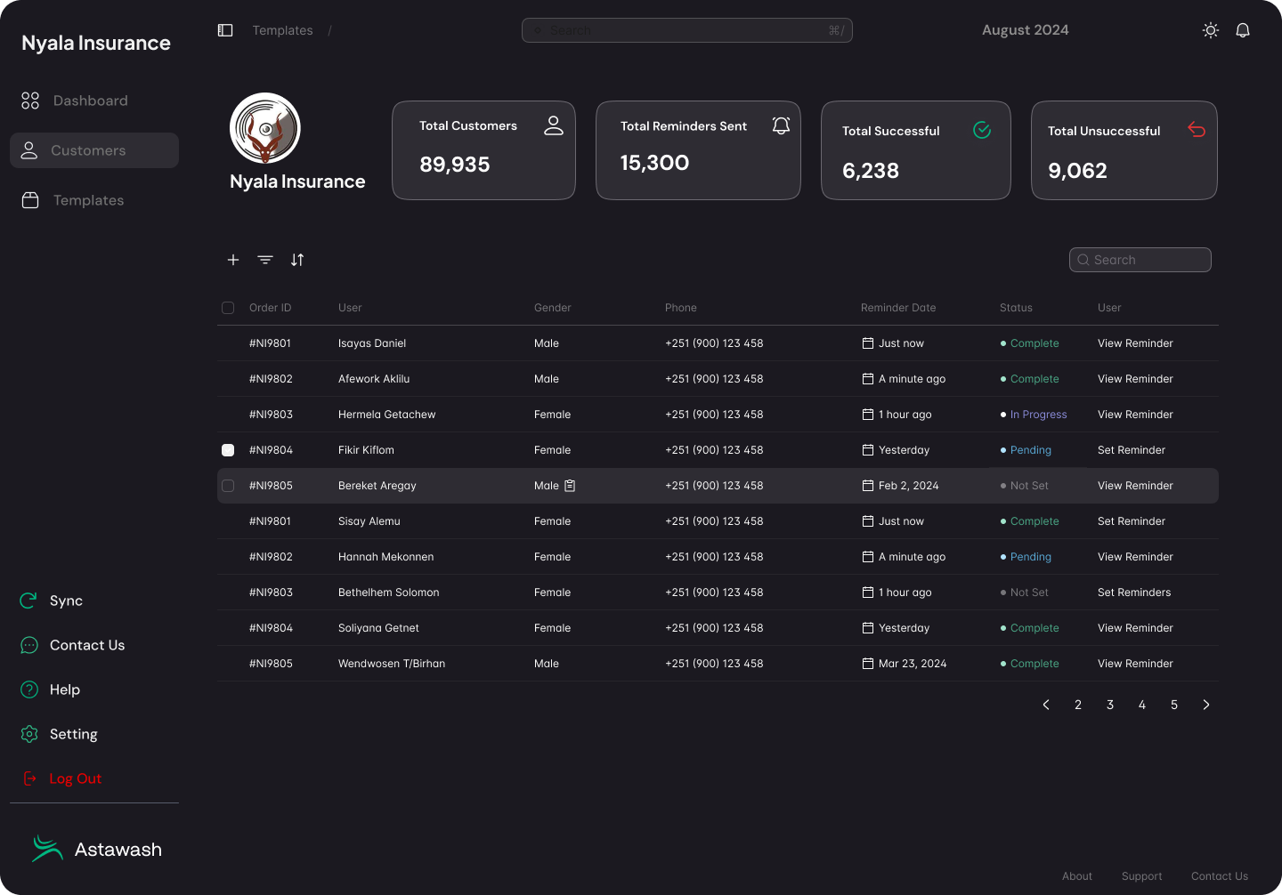
Task: Open Templates in the sidebar
Action: 88,200
